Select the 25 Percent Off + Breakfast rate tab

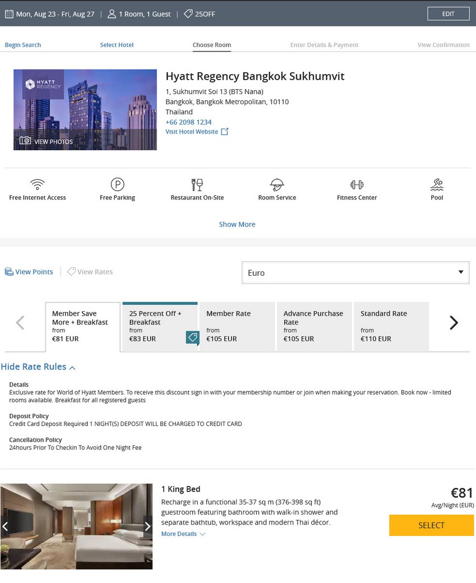(x=160, y=326)
